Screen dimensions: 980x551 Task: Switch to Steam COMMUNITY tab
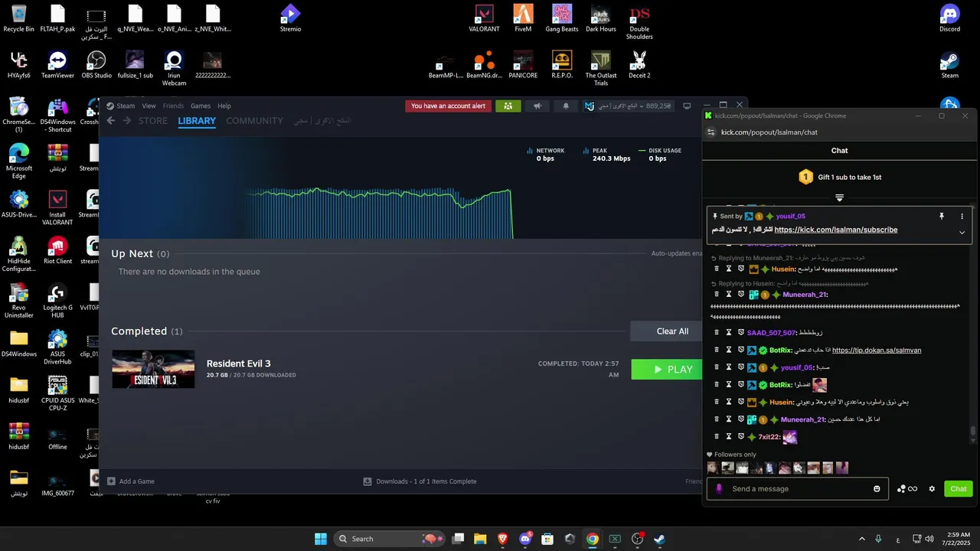pos(254,121)
